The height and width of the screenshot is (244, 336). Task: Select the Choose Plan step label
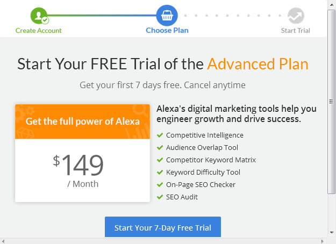point(167,31)
